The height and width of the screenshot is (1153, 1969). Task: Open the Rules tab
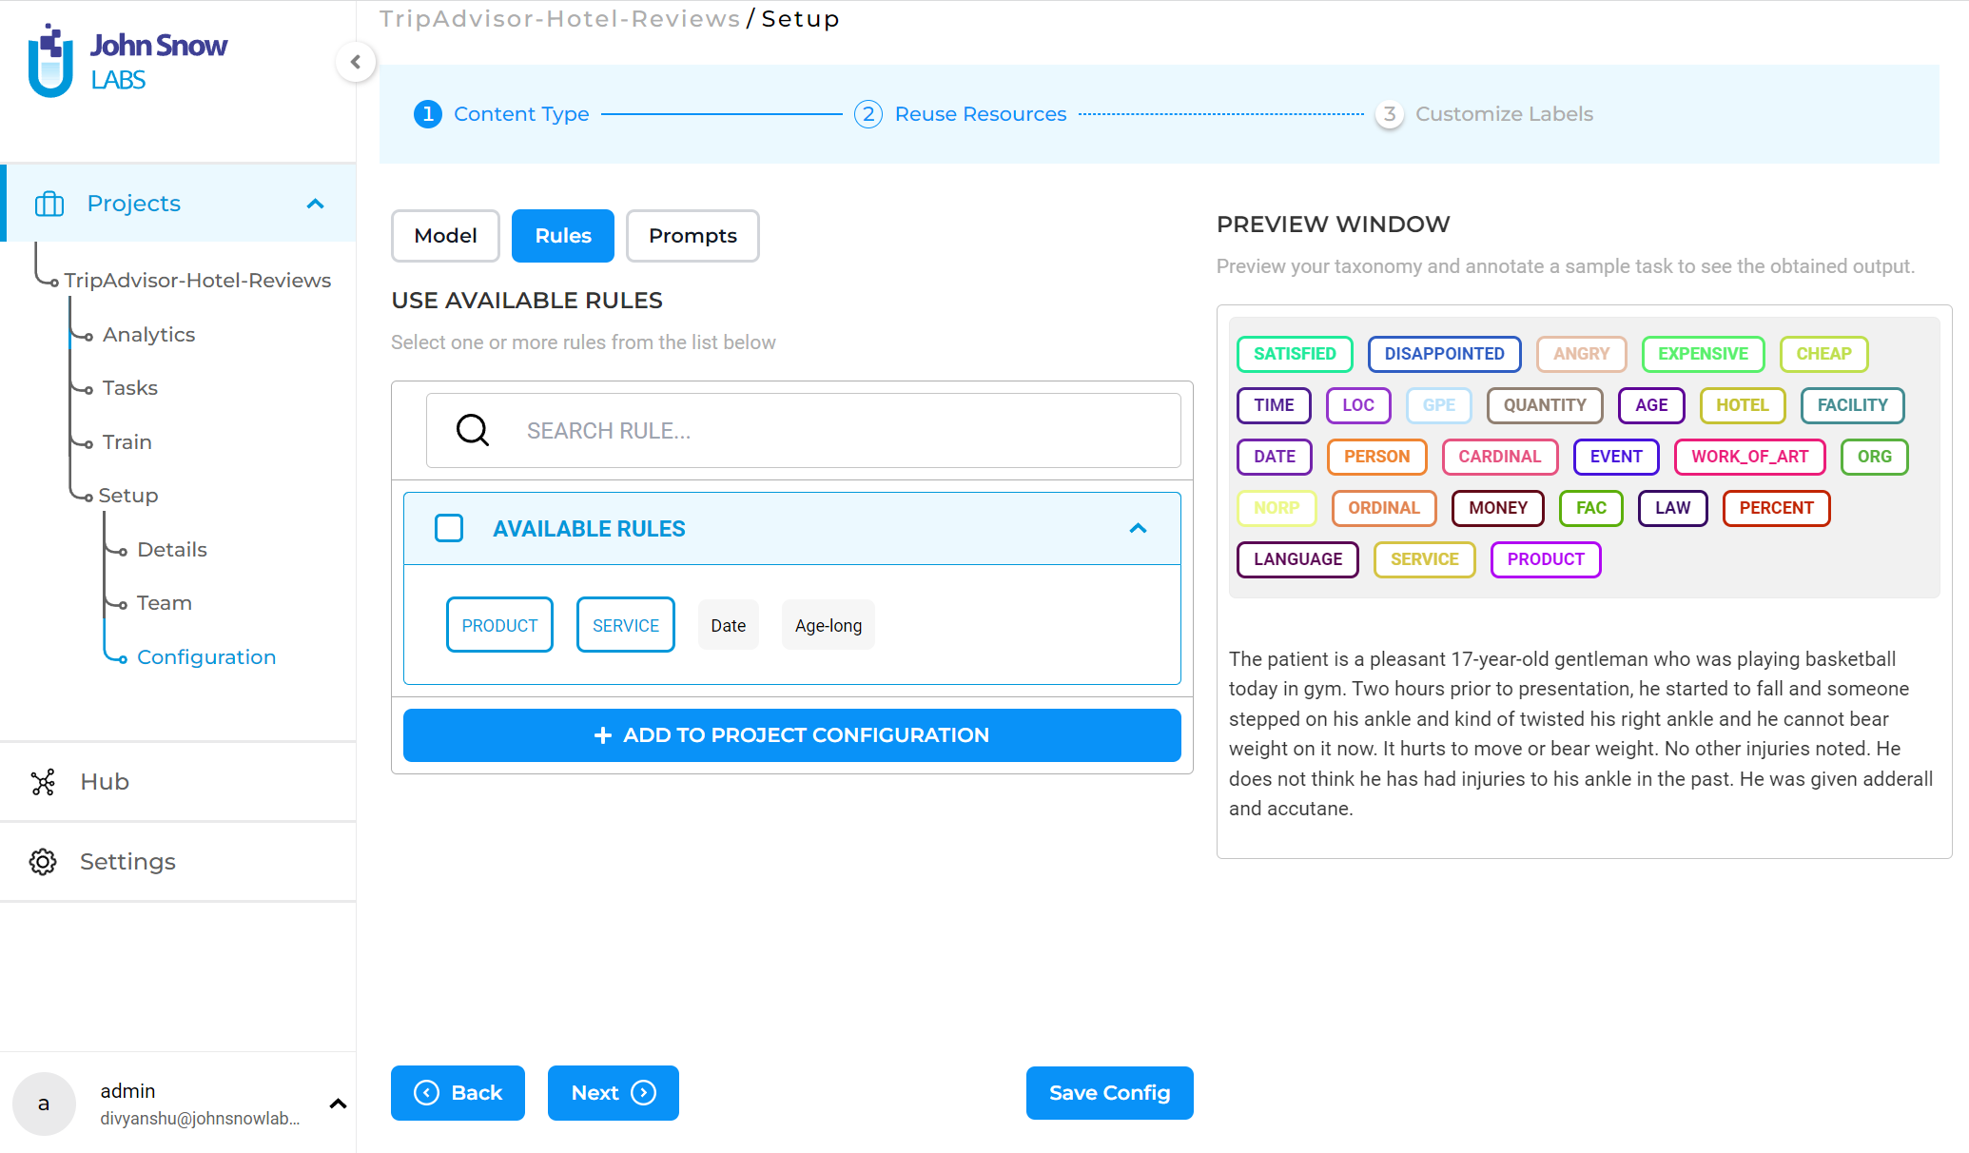tap(563, 236)
